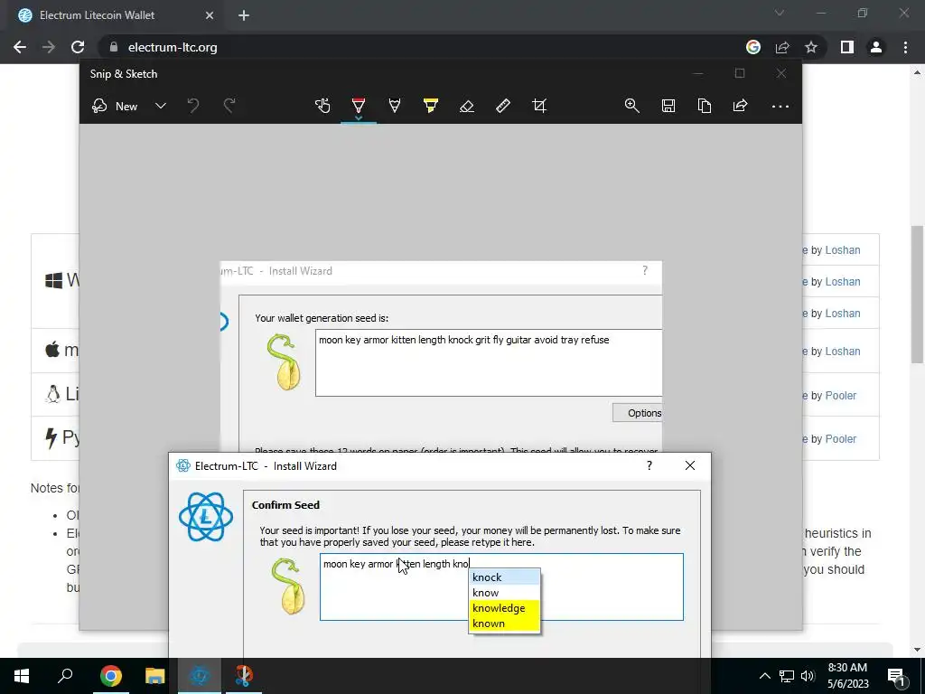This screenshot has width=925, height=694.
Task: Choose 'known' from the autocomplete list
Action: (x=504, y=624)
